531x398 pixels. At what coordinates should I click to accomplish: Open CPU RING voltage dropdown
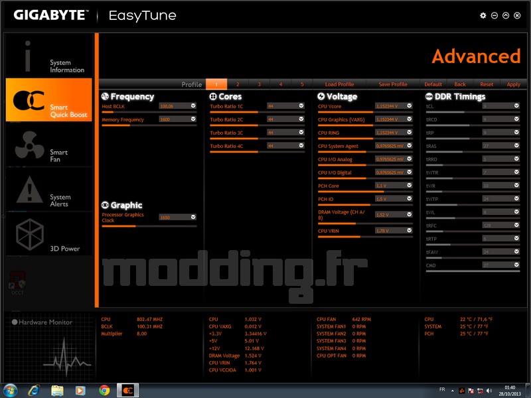[x=409, y=132]
